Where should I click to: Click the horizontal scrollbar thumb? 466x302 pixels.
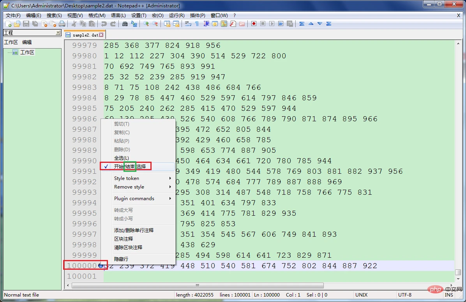(198, 285)
